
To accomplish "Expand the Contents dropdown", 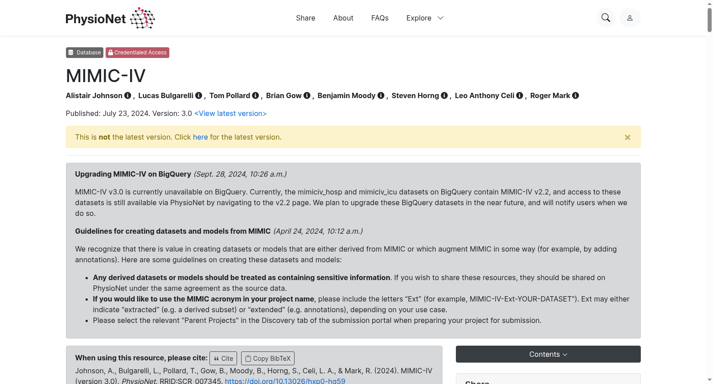I will [x=548, y=354].
